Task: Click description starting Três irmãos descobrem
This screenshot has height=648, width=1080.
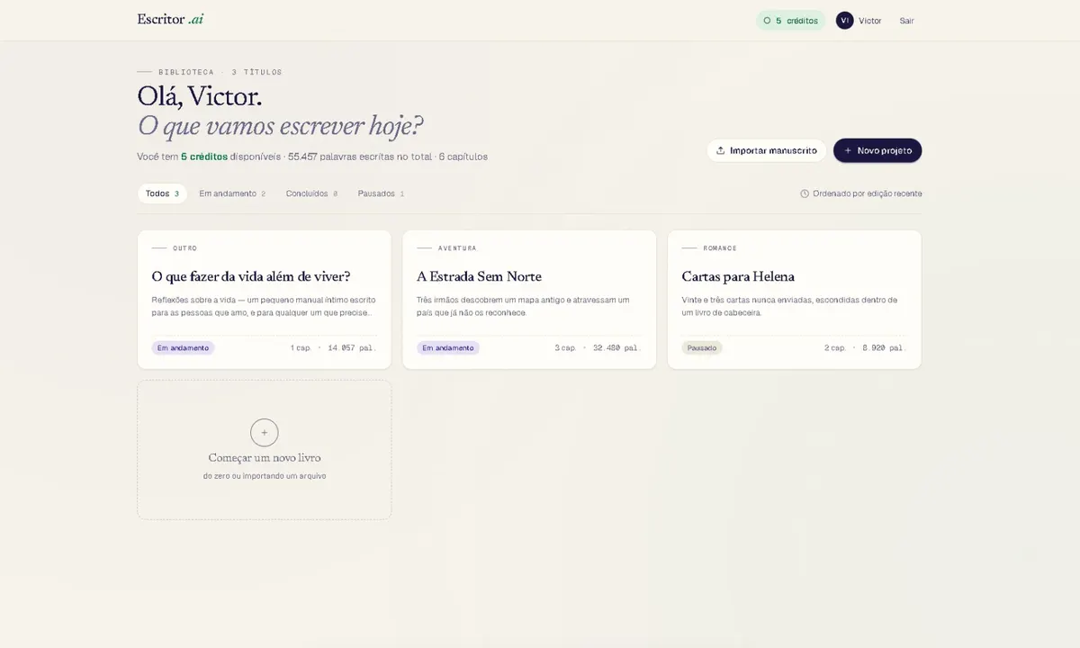Action: coord(524,306)
